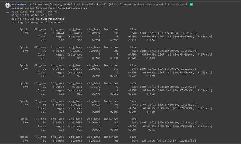Click the bold runs/train/exp path
This screenshot has height=144, width=241.
pos(48,19)
